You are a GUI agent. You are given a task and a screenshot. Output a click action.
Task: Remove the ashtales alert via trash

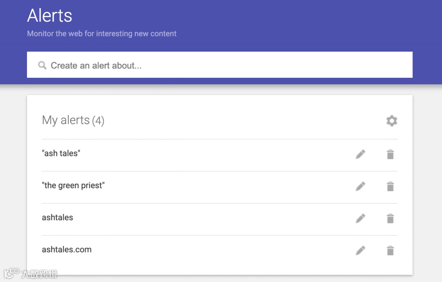390,219
